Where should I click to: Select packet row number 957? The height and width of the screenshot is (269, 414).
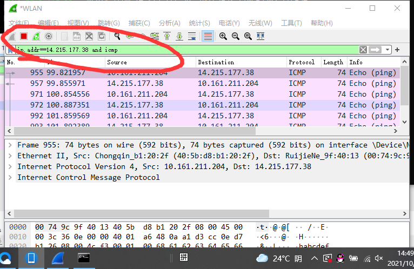point(202,83)
